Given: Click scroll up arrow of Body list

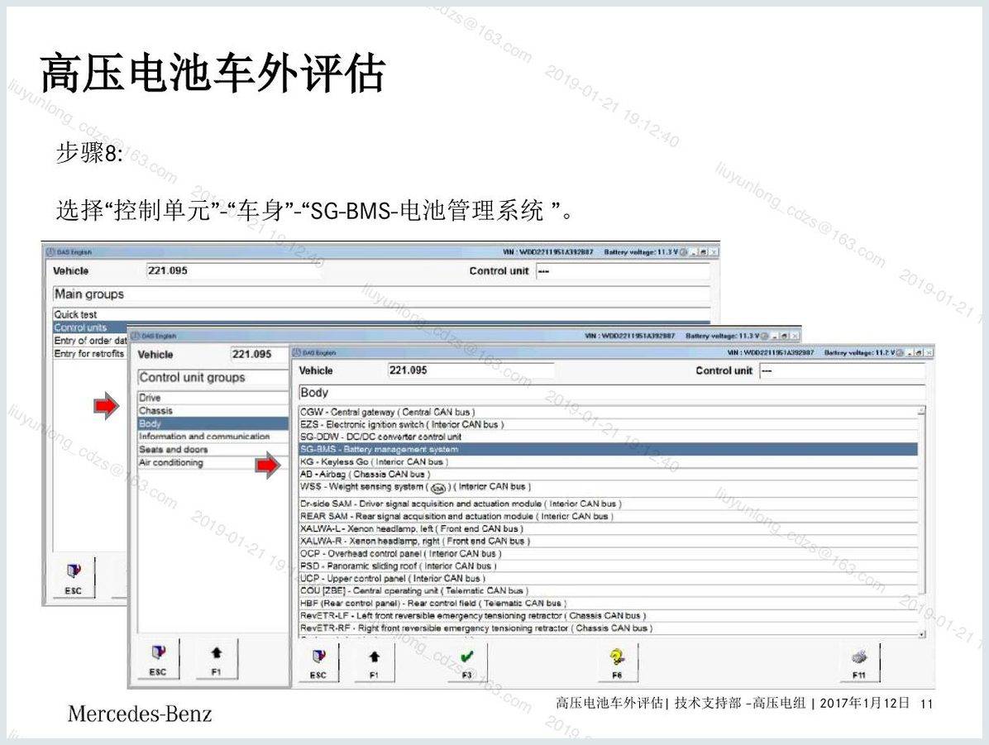Looking at the screenshot, I should tap(921, 410).
